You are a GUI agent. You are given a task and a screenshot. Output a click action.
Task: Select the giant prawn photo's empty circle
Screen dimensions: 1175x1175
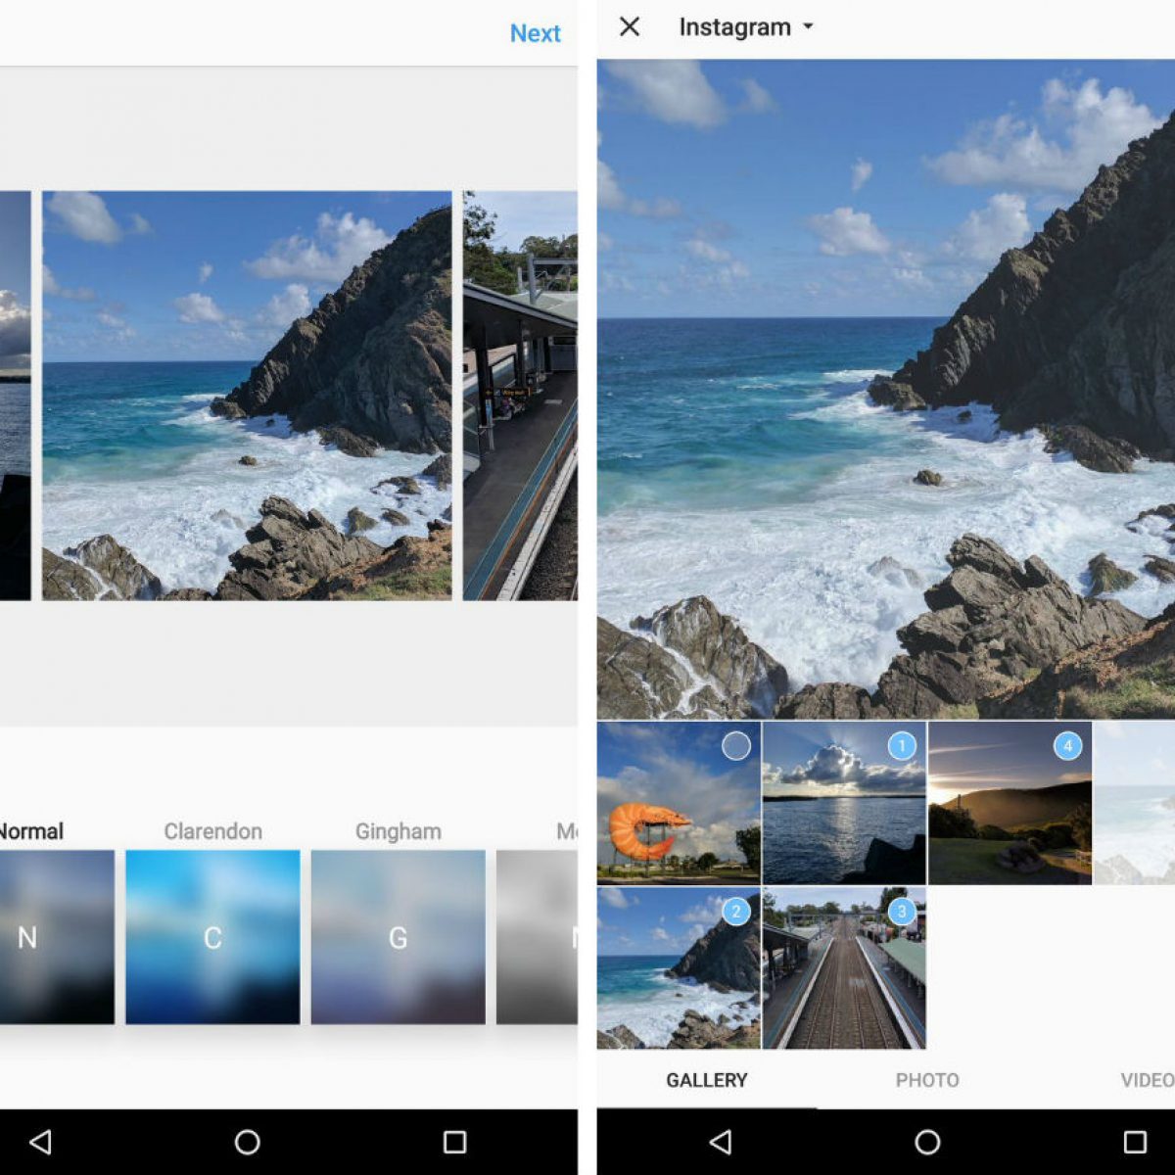(735, 746)
